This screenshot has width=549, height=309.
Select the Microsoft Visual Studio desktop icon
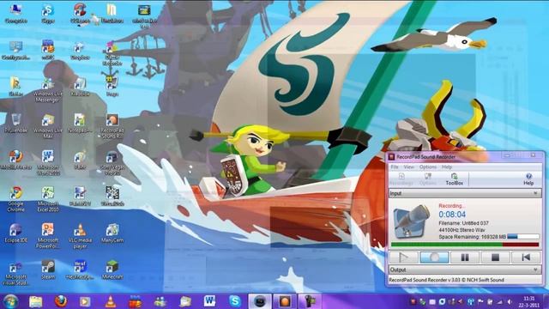tap(15, 272)
